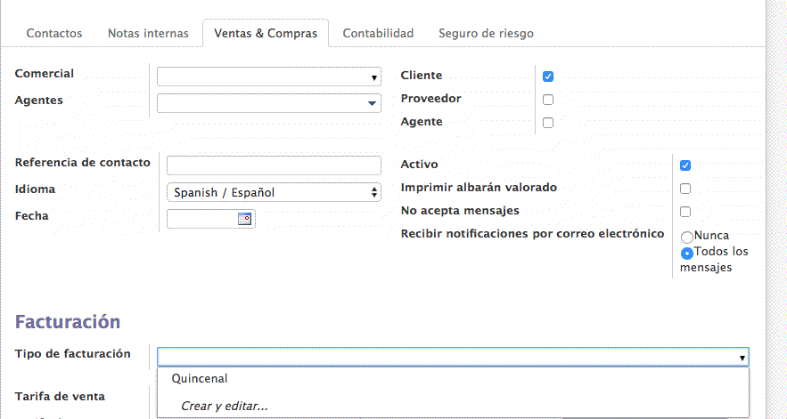Switch to the Contactos tab
This screenshot has height=419, width=787.
click(54, 33)
